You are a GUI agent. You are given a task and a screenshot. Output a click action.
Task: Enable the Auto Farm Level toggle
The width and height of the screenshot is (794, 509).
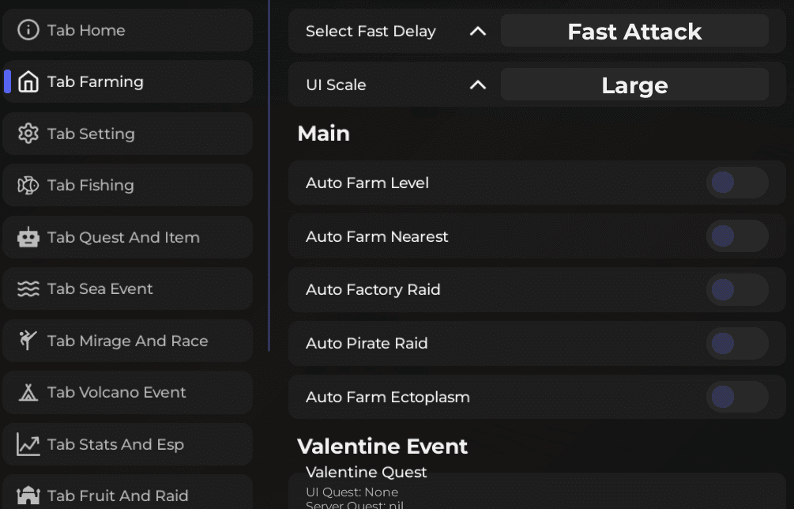[x=736, y=183]
